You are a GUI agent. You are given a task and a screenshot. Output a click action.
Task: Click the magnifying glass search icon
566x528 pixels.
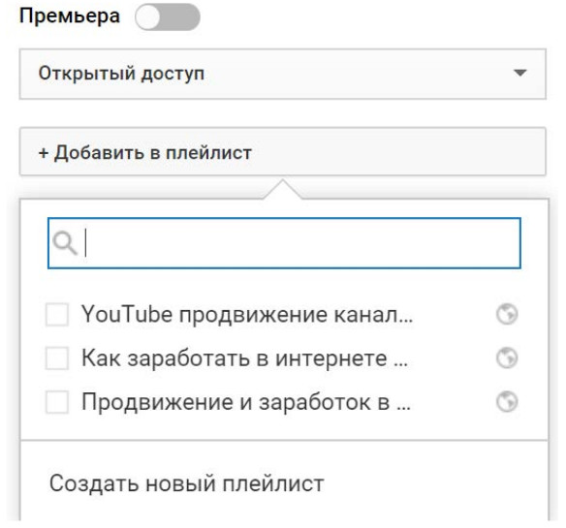click(x=65, y=243)
